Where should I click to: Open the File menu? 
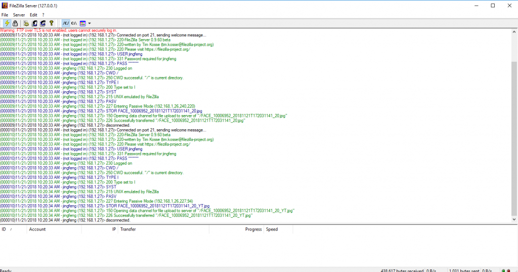(x=5, y=15)
